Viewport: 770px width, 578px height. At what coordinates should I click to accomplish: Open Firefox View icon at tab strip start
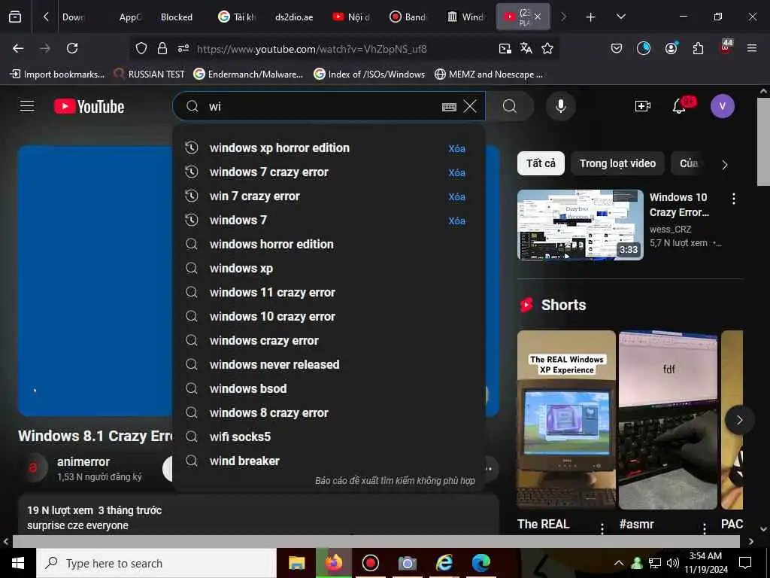15,17
